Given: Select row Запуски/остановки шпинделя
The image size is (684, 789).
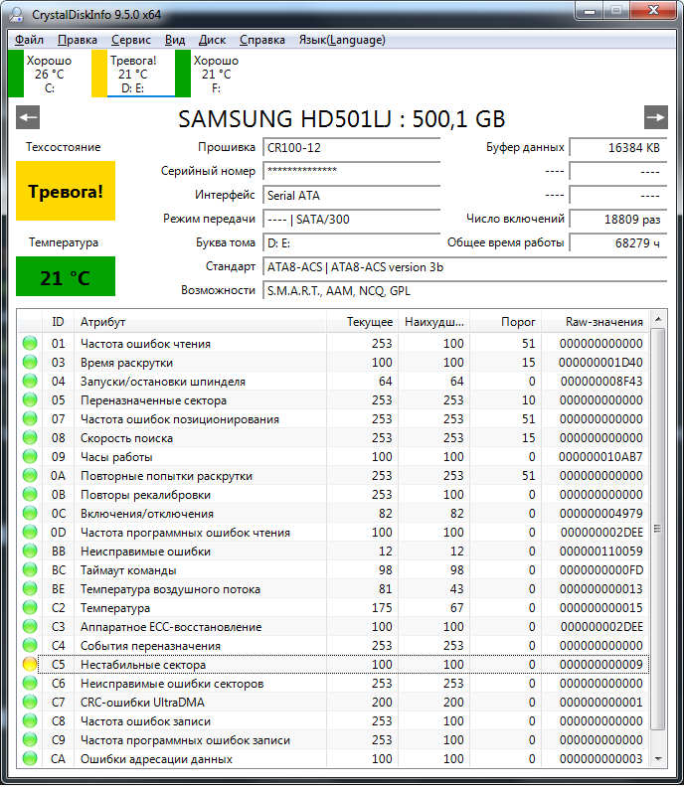Looking at the screenshot, I should (333, 381).
